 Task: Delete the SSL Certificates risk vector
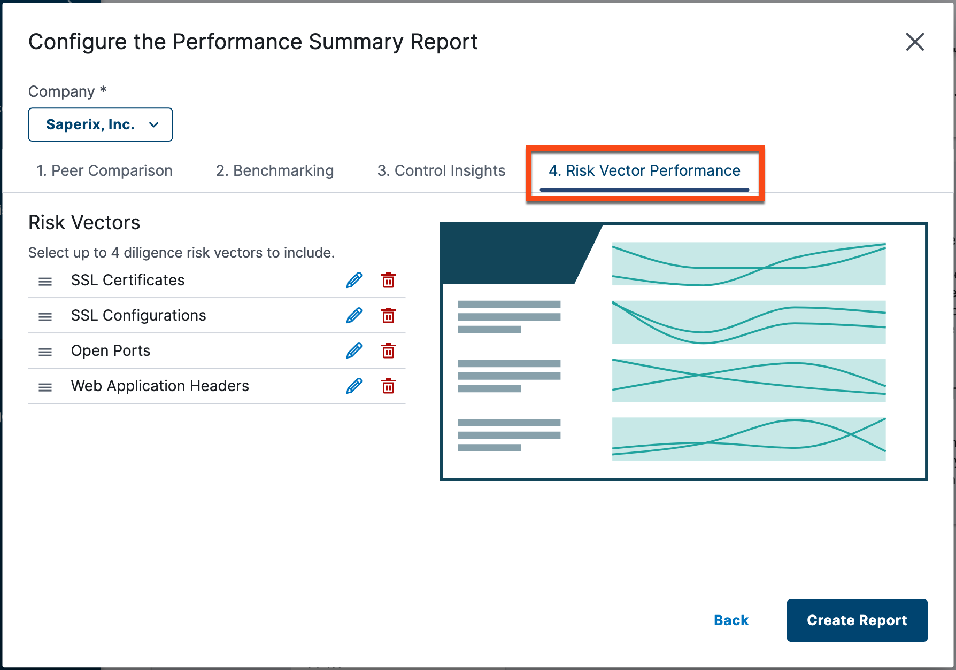(x=389, y=280)
